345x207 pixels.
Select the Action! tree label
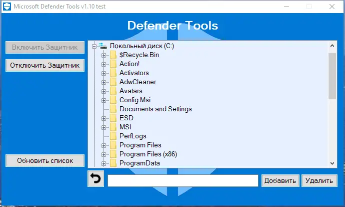click(129, 64)
